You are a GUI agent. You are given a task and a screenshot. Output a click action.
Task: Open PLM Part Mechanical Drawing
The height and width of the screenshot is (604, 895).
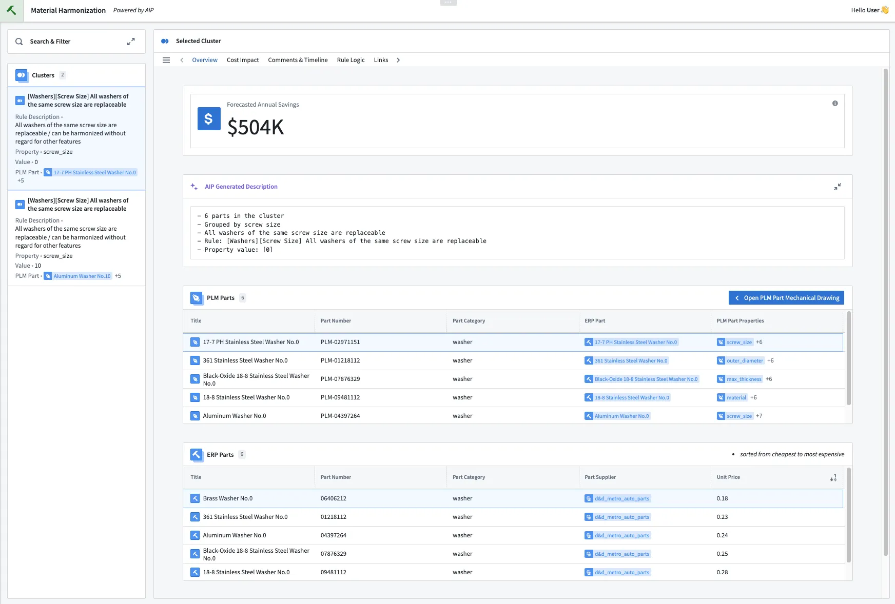pyautogui.click(x=786, y=298)
